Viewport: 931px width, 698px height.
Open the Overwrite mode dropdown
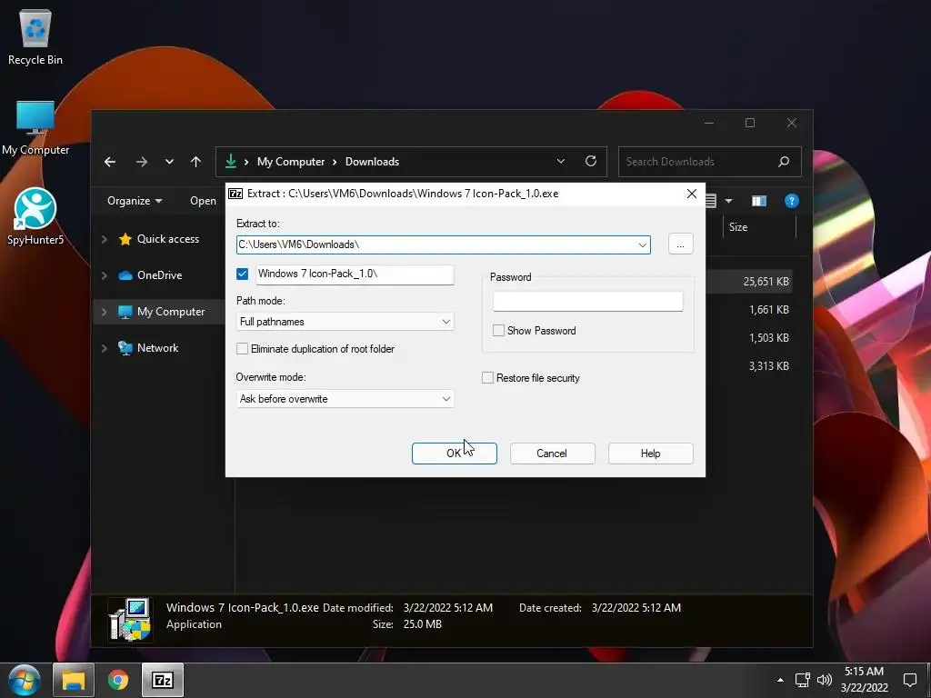tap(445, 399)
